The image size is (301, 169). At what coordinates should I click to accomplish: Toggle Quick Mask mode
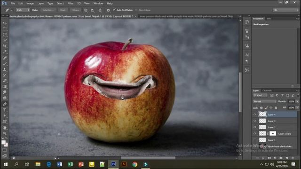(x=5, y=150)
